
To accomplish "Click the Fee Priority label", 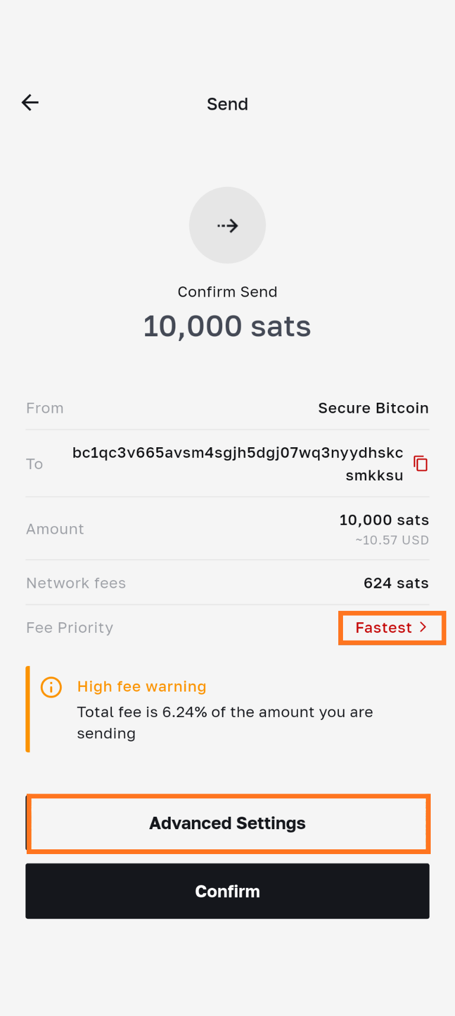I will [69, 628].
